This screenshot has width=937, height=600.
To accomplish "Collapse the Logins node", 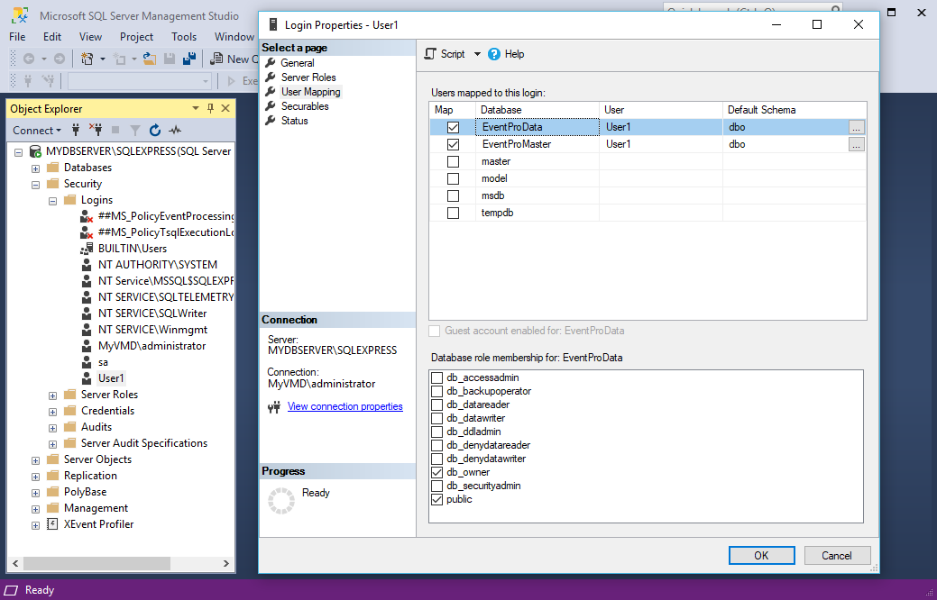I will (52, 201).
